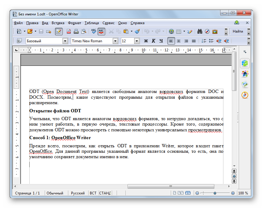Open the Формат menu

click(x=74, y=23)
